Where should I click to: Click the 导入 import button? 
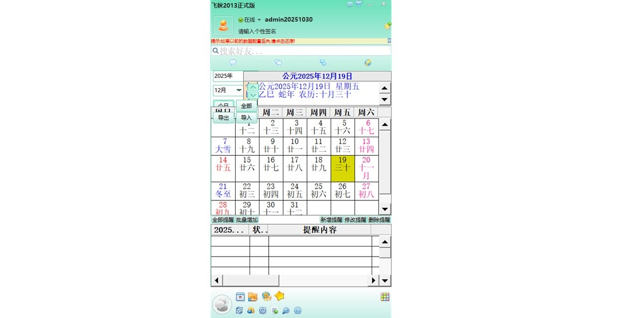pyautogui.click(x=246, y=117)
